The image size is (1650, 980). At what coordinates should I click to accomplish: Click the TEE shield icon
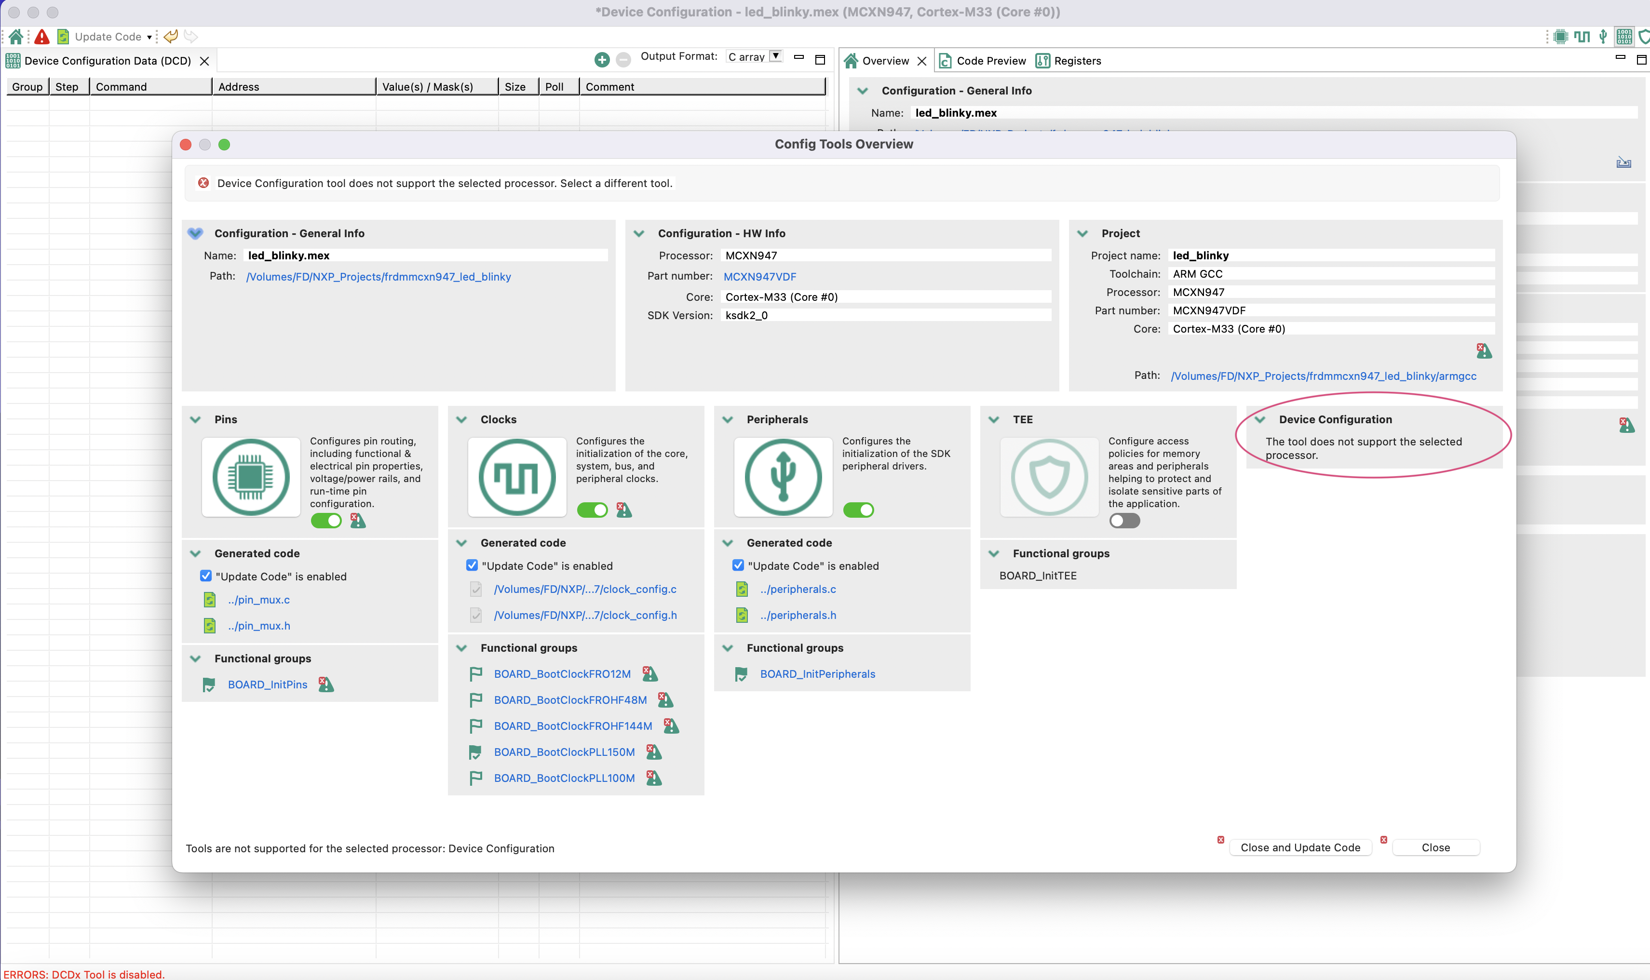tap(1049, 477)
